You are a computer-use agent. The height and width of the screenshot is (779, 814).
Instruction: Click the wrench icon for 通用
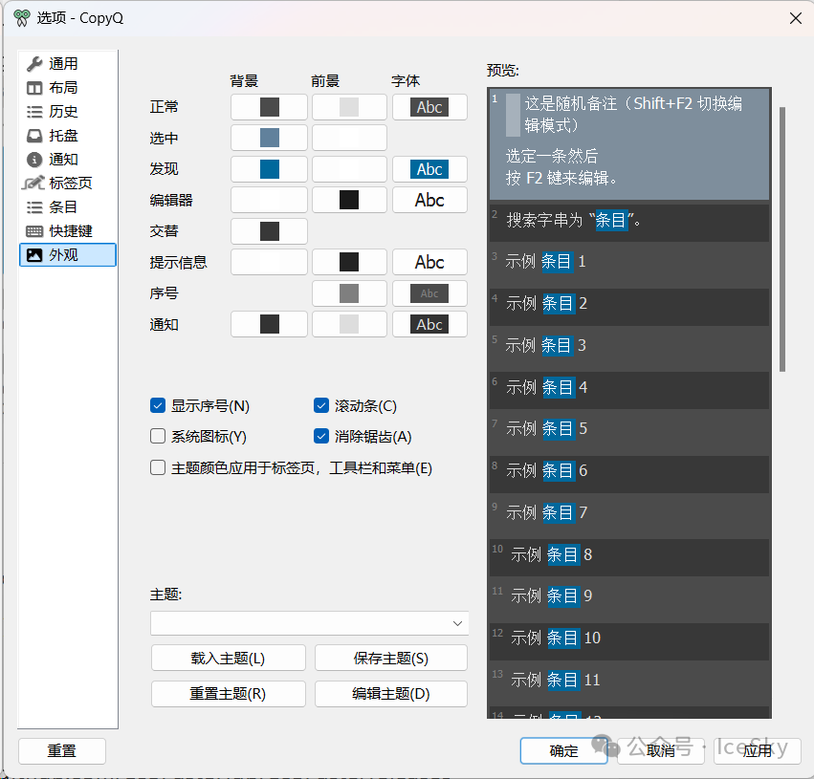pyautogui.click(x=34, y=64)
